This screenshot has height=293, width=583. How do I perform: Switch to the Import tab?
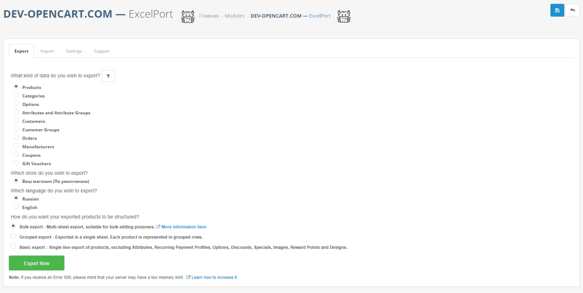[47, 51]
